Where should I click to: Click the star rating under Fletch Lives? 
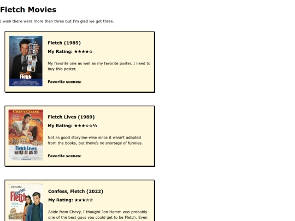(x=86, y=126)
